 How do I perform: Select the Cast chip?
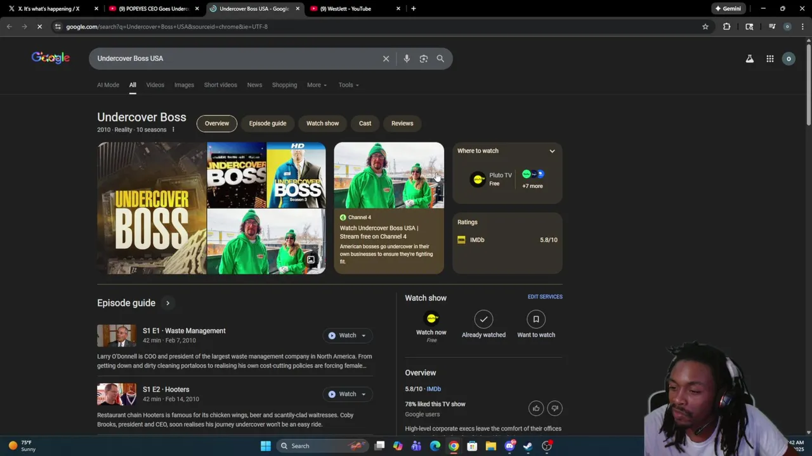point(365,123)
